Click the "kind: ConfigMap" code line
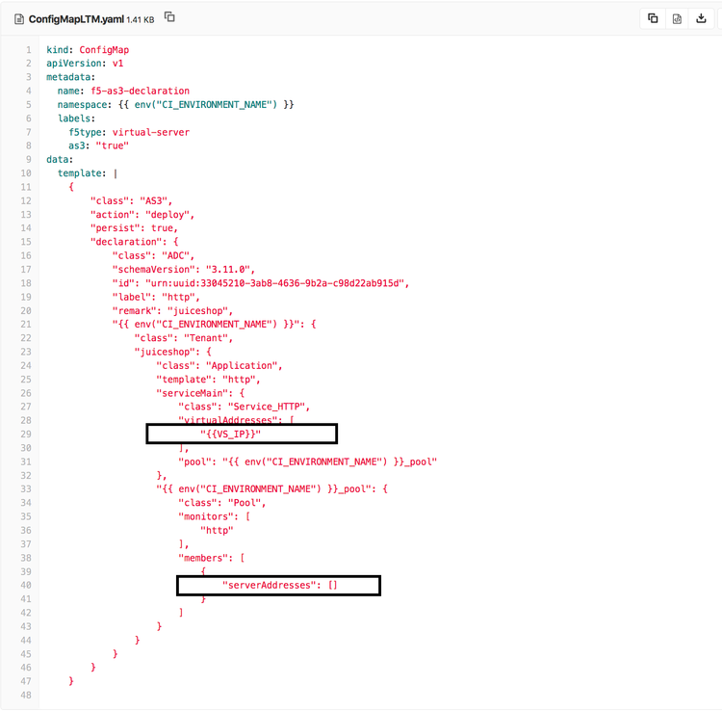Screen dimensions: 722x711 tap(88, 50)
